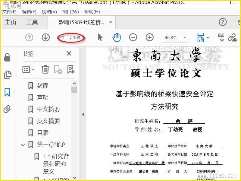This screenshot has width=241, height=181.
Task: Switch to 主页 tab
Action: click(11, 22)
